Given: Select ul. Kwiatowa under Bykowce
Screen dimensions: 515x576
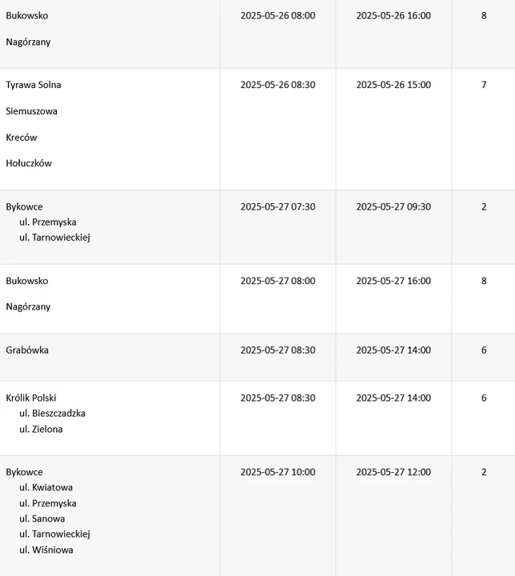Looking at the screenshot, I should [x=46, y=487].
